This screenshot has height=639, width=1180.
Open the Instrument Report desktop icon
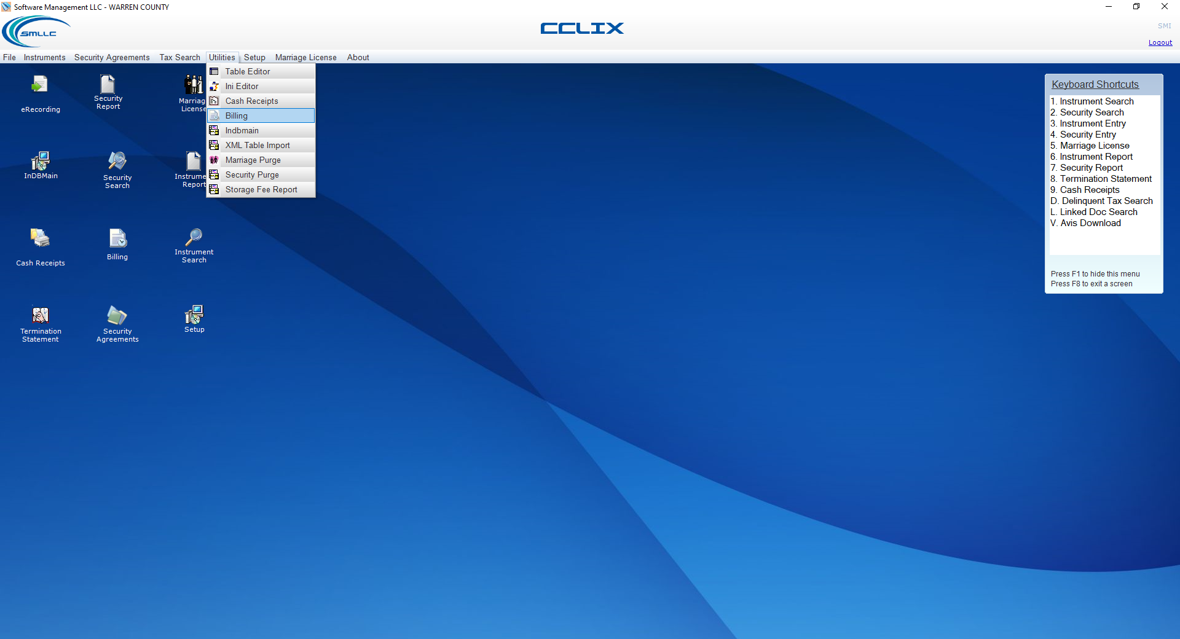(192, 170)
